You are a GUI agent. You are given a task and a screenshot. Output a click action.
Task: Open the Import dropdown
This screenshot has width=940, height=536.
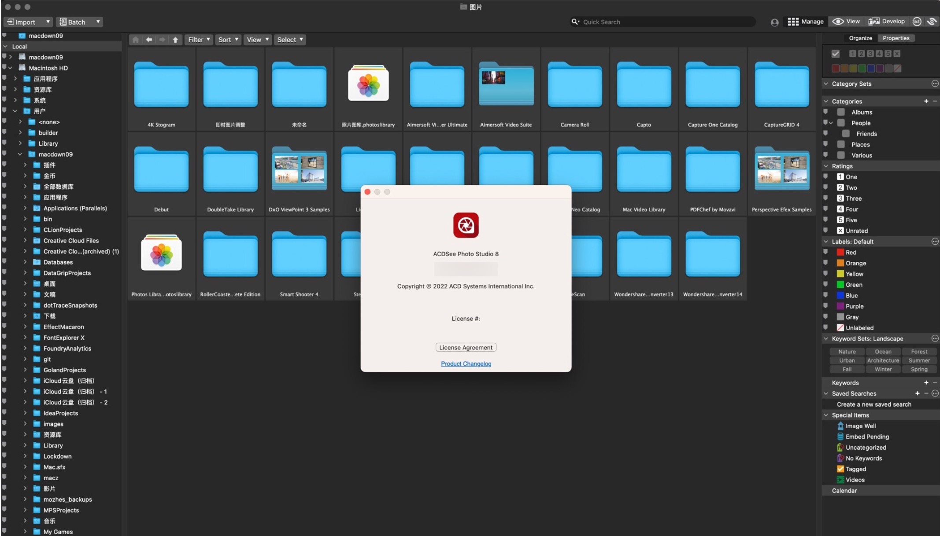pyautogui.click(x=28, y=22)
